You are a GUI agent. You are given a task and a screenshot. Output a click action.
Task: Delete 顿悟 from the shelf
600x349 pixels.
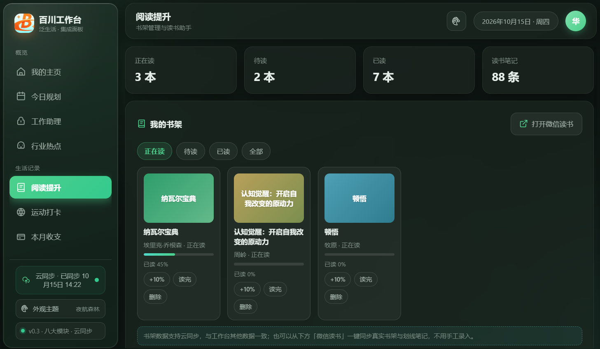point(336,297)
